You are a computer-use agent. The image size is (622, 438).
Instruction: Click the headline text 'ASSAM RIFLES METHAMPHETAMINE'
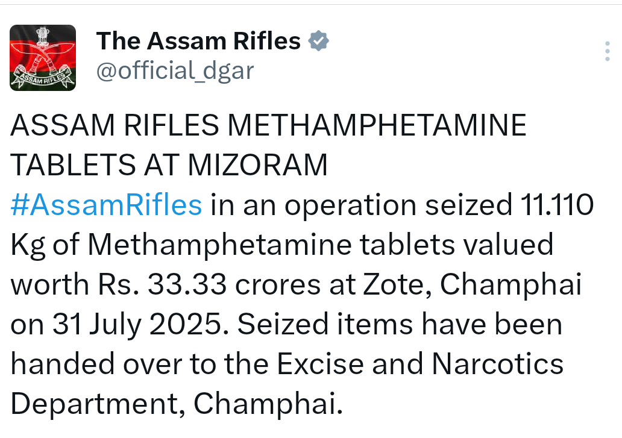269,126
